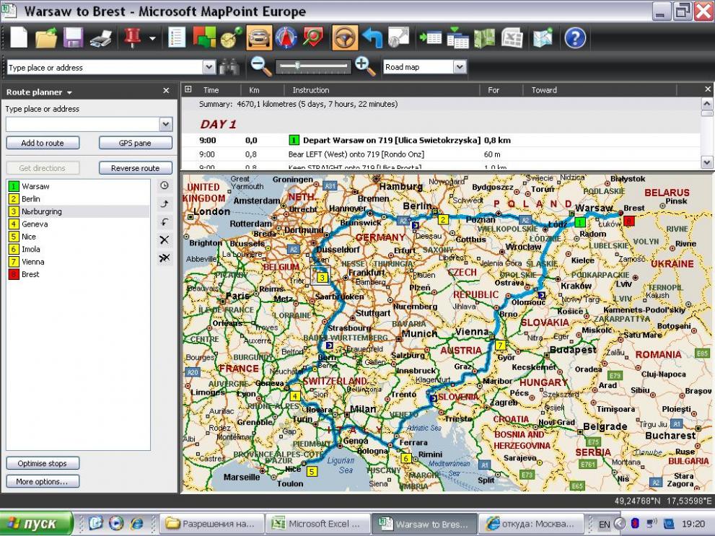
Task: Select the Warsaw stop in the route list
Action: pos(79,186)
